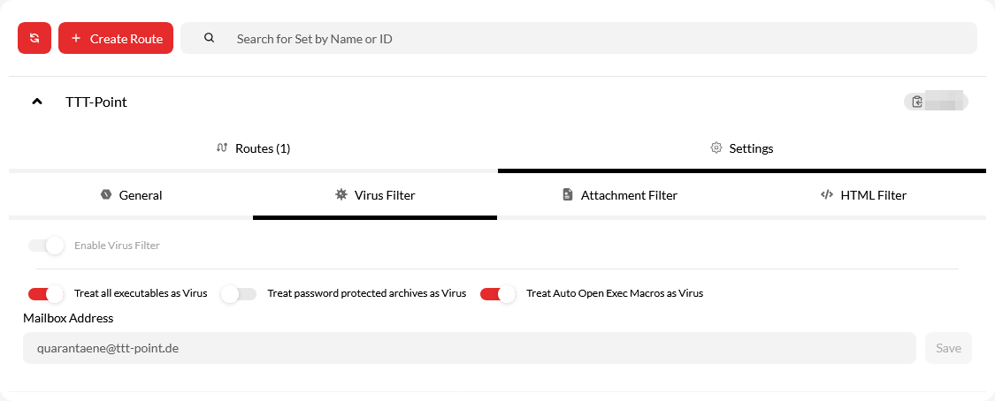Click the Settings gear icon
995x401 pixels.
tap(716, 148)
